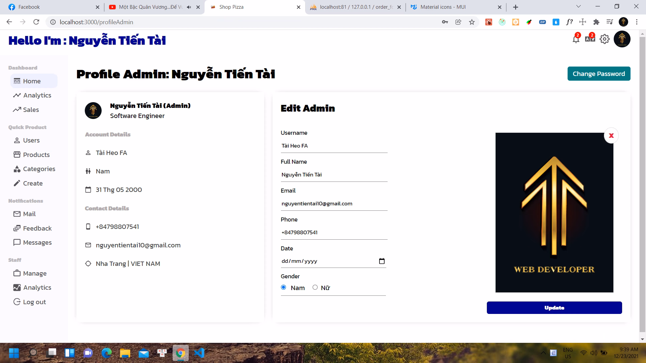This screenshot has width=646, height=363.
Task: Bookmark this page with the star icon
Action: pyautogui.click(x=472, y=22)
